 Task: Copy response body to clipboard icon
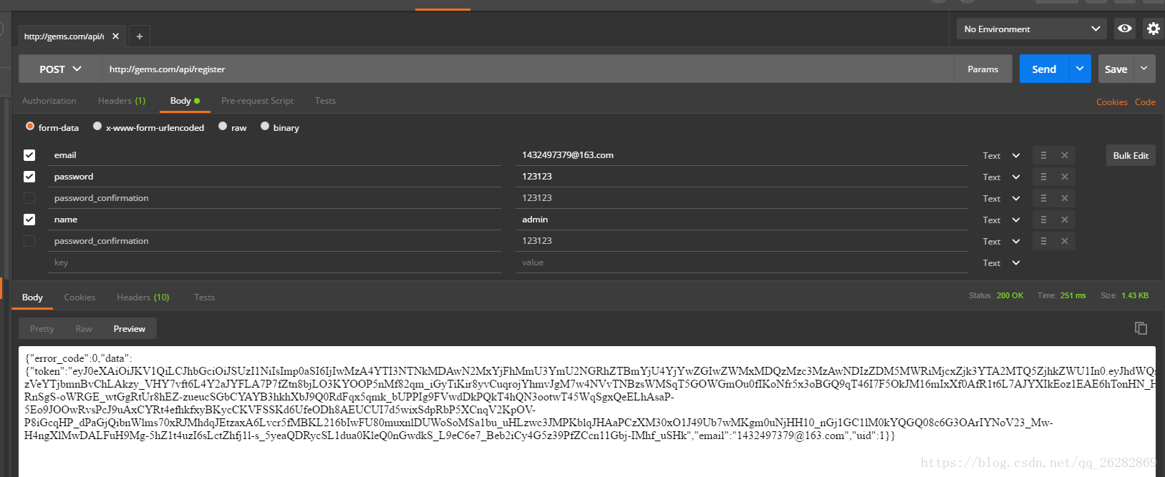[1141, 328]
